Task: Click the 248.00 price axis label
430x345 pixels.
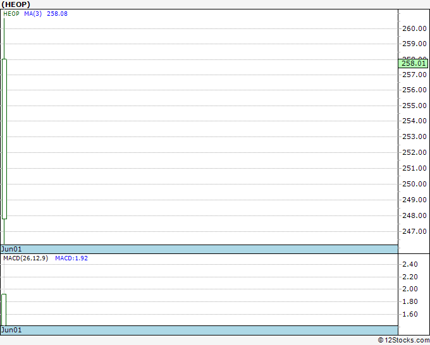Action: 414,215
